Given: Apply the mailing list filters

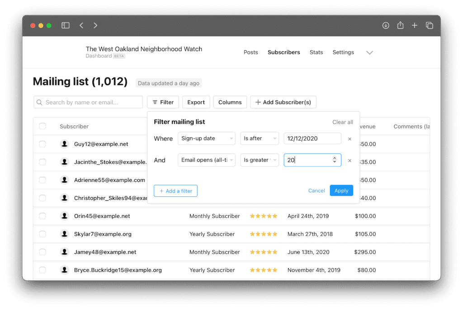Looking at the screenshot, I should point(341,191).
